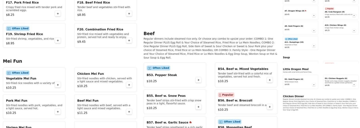Add F18 Beef Fried Rice to order
Image resolution: width=360 pixels, height=128 pixels.
point(129,14)
